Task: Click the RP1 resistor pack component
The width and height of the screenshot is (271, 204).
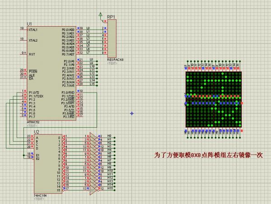Action: (x=112, y=40)
